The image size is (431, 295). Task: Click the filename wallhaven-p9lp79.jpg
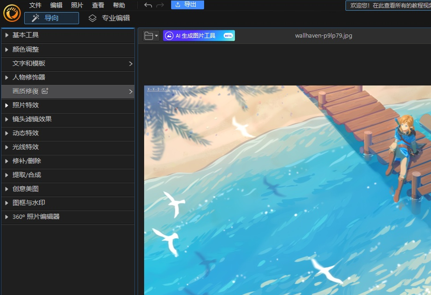pos(324,36)
